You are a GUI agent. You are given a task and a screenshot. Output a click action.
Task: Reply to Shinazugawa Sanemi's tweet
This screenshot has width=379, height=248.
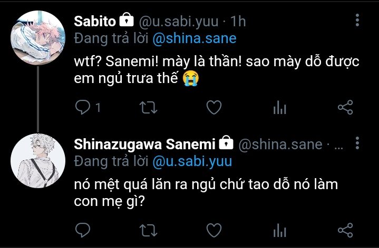tap(83, 230)
